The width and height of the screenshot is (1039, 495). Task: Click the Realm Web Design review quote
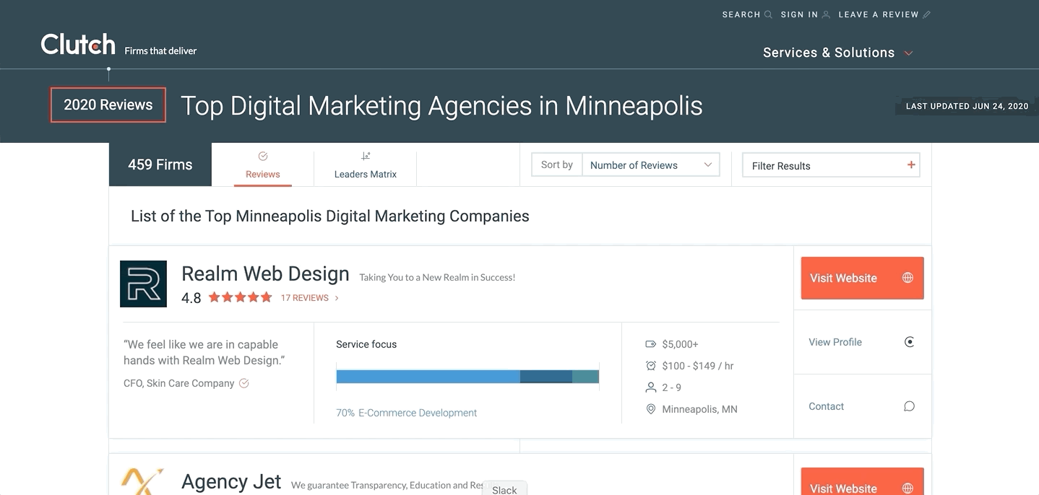(x=204, y=353)
